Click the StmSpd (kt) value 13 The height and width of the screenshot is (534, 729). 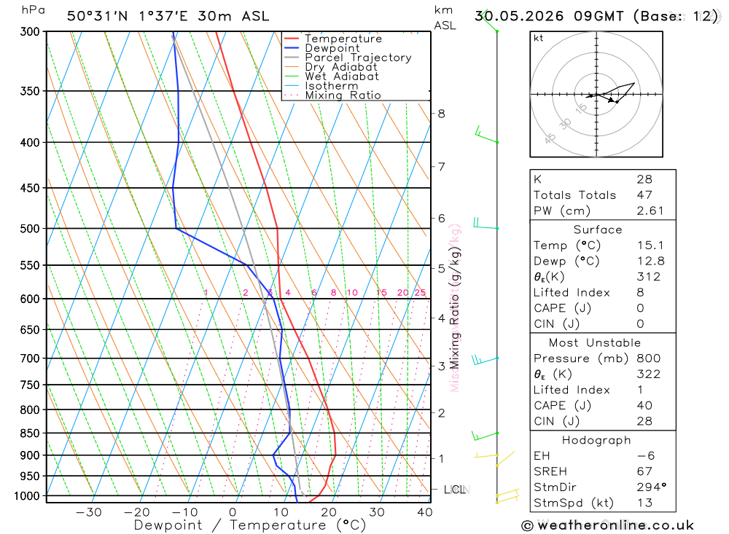(644, 503)
